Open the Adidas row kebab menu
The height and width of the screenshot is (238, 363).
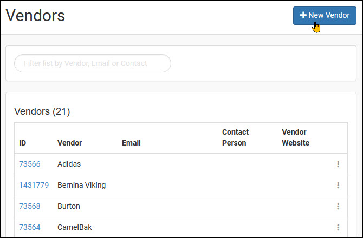pyautogui.click(x=338, y=164)
